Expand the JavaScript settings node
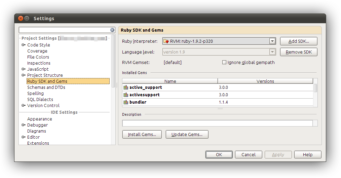 (x=24, y=69)
